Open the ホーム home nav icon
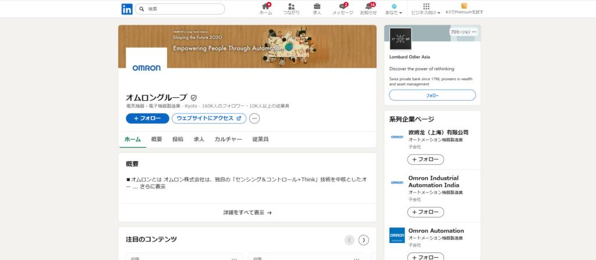This screenshot has height=260, width=596. [x=265, y=6]
